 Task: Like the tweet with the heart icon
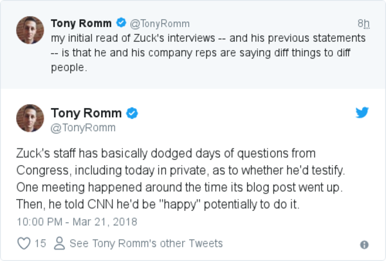(23, 244)
